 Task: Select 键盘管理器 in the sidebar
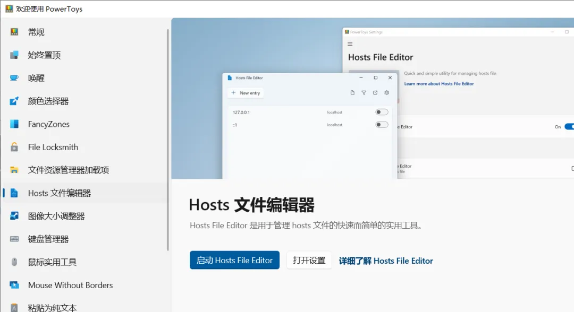point(84,239)
